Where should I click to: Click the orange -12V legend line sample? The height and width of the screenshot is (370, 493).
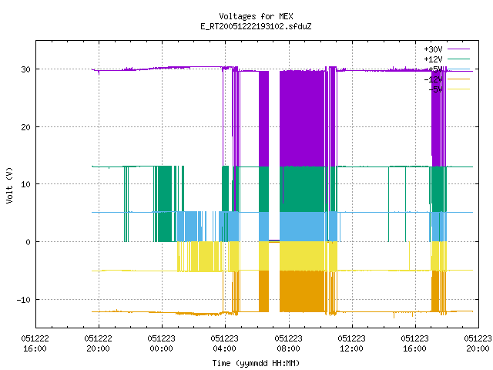458,79
